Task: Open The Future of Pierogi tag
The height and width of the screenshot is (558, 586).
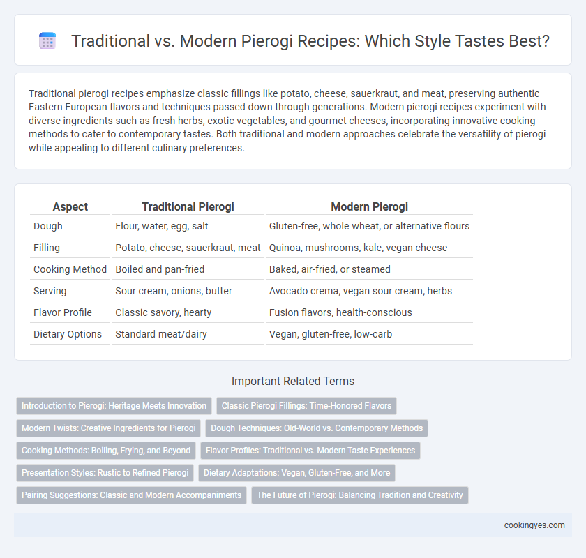Action: (x=360, y=495)
